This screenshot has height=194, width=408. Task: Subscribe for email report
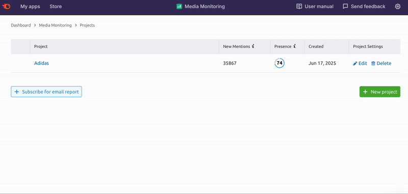point(46,92)
